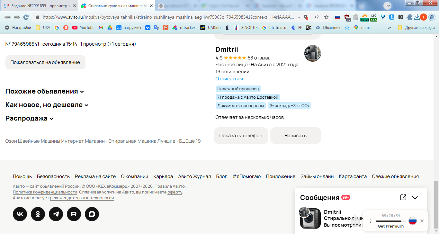Open the Правила Авито link
439x234 pixels.
170,186
